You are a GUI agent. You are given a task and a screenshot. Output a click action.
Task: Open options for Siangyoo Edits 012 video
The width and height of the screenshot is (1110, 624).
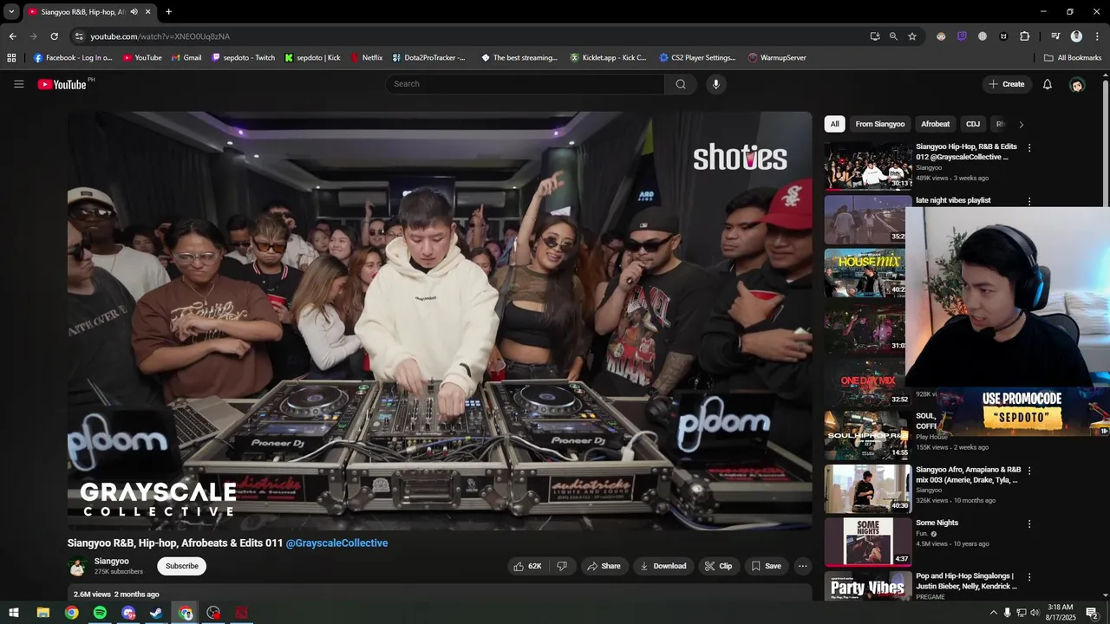(1029, 148)
